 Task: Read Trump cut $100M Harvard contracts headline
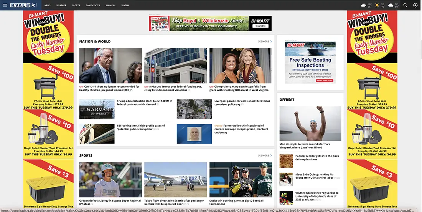click(x=145, y=103)
